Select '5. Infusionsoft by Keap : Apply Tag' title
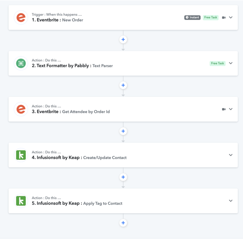Viewport: 243px width, 239px height. (77, 203)
